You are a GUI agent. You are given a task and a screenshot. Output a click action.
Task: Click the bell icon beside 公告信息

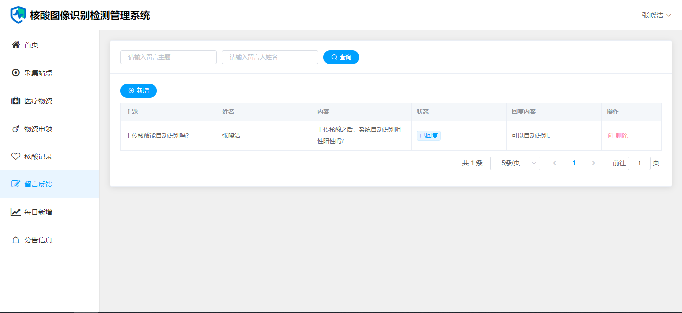pyautogui.click(x=16, y=240)
